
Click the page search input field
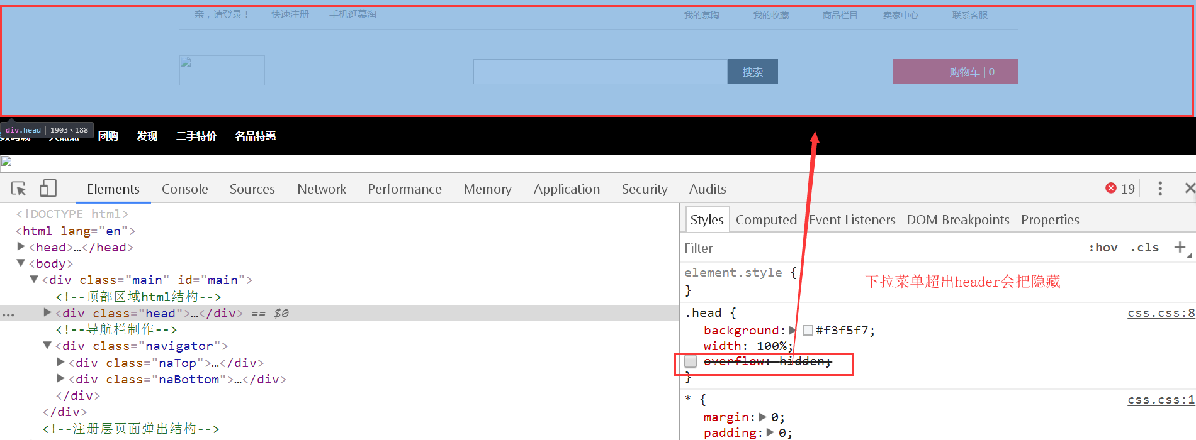click(601, 72)
